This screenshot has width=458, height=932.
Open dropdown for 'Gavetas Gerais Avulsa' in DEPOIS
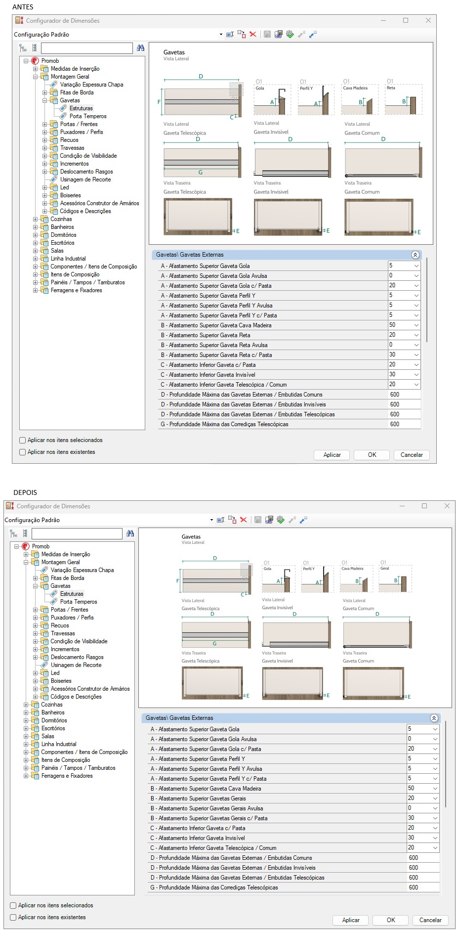pyautogui.click(x=435, y=808)
